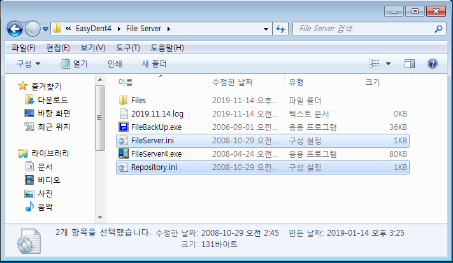Click the details pane settings file icon

[29, 241]
